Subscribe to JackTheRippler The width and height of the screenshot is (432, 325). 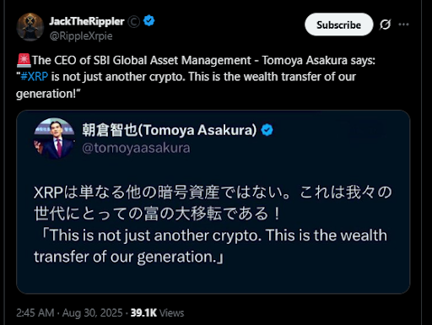[x=339, y=24]
